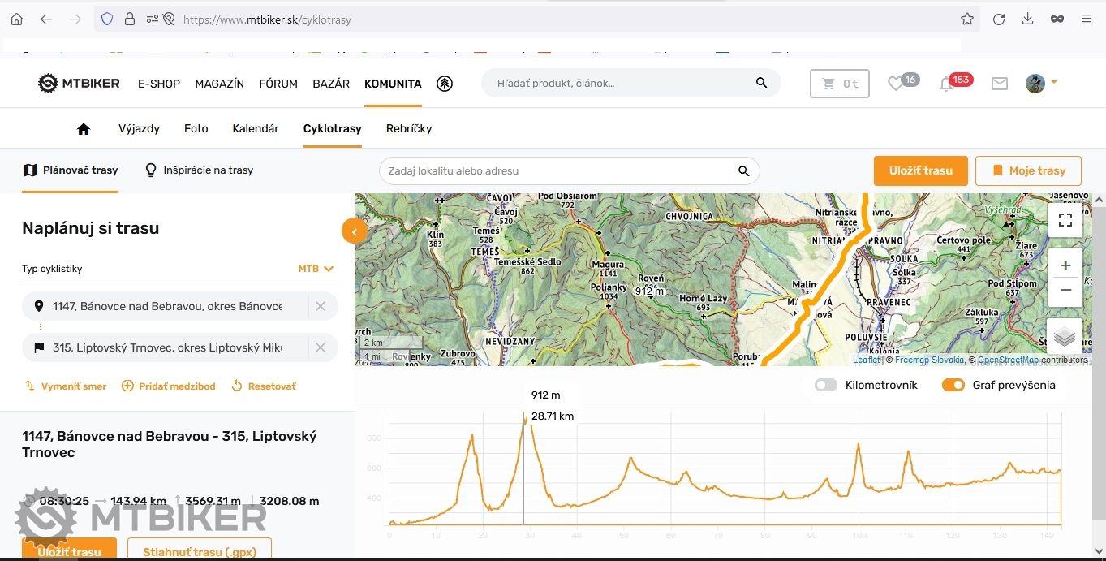Click the 912 m elevation graph marker
The height and width of the screenshot is (561, 1106).
524,419
